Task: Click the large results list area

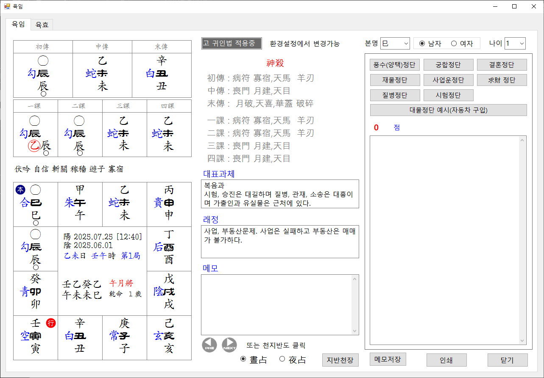Action: pyautogui.click(x=445, y=240)
